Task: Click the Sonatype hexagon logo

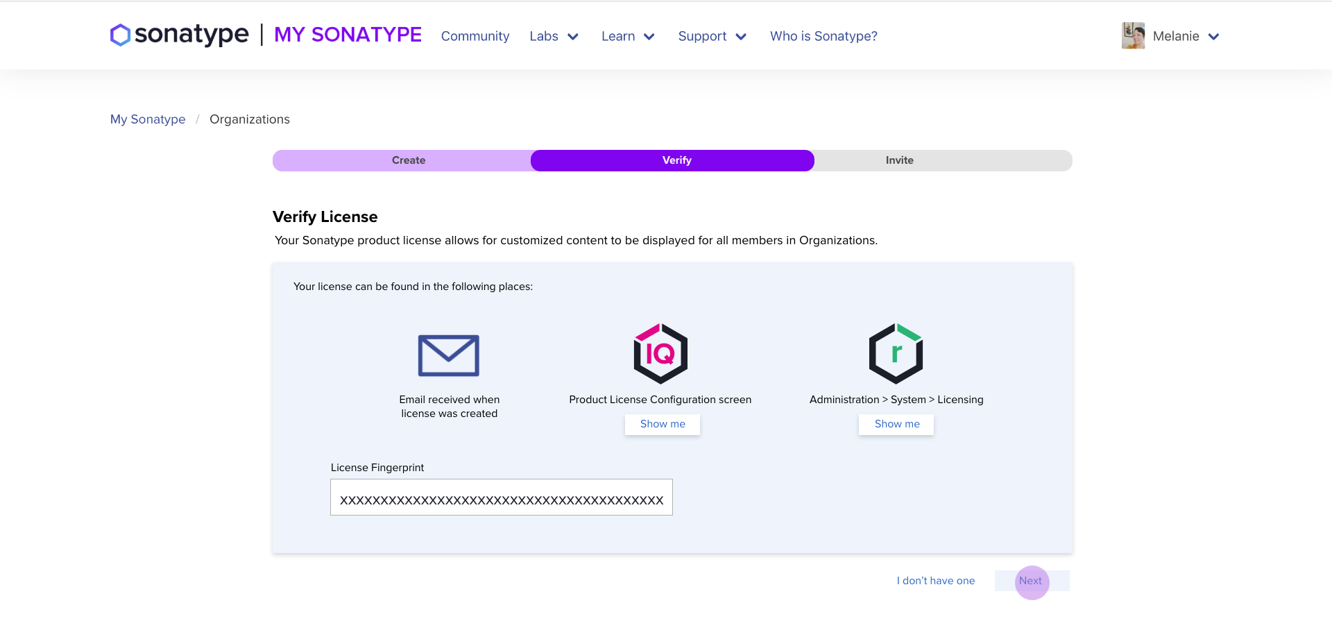Action: point(120,35)
